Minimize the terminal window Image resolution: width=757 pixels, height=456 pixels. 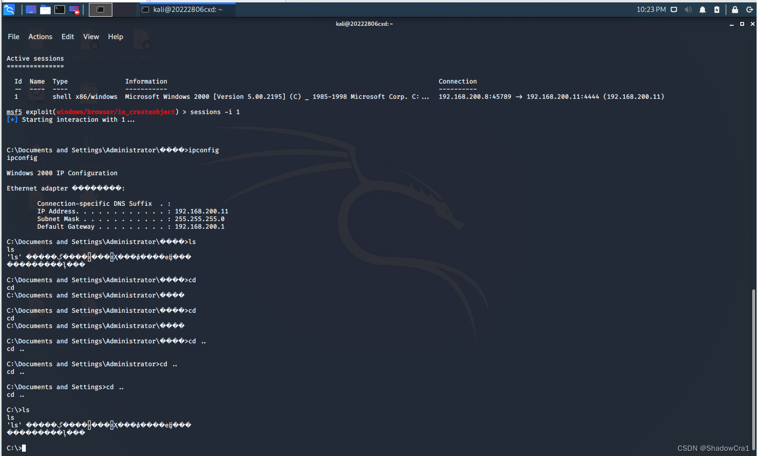(732, 24)
